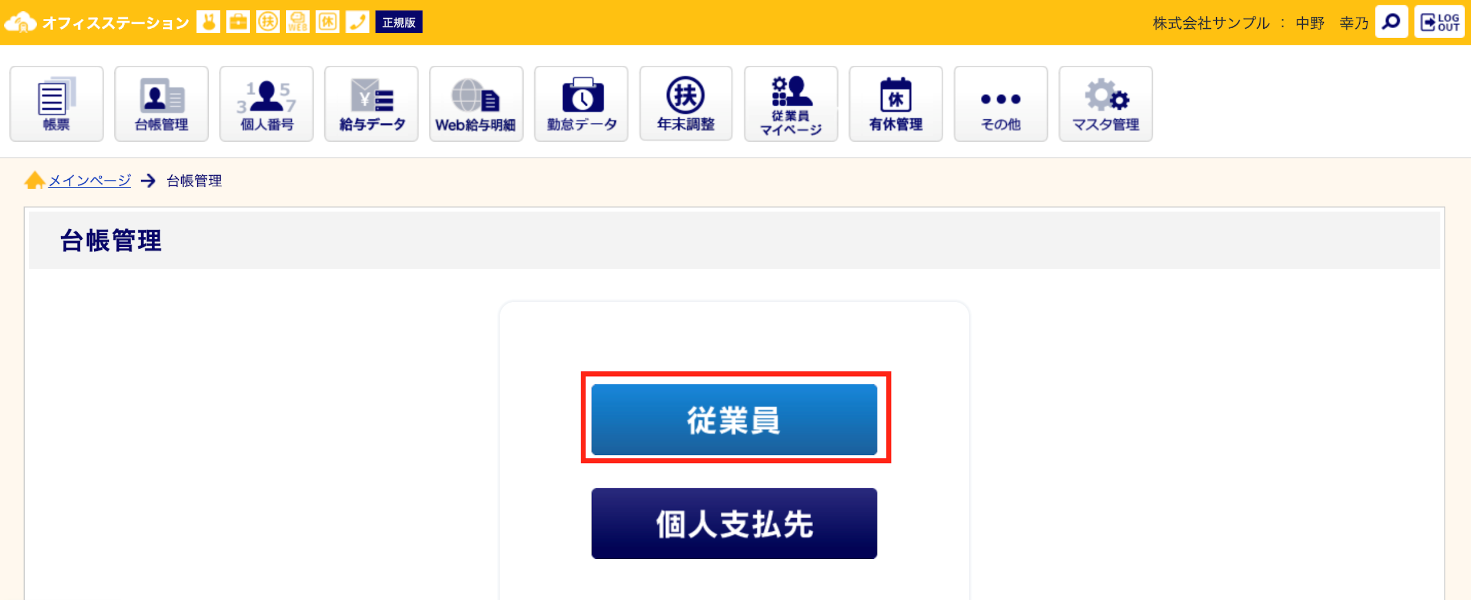Click the phone icon in header
The height and width of the screenshot is (600, 1471).
pyautogui.click(x=357, y=22)
